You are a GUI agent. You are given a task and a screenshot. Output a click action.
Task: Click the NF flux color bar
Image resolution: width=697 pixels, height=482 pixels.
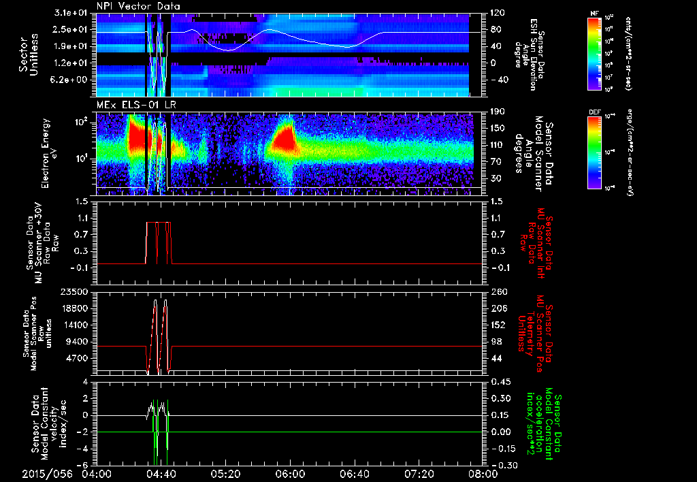[x=594, y=54]
